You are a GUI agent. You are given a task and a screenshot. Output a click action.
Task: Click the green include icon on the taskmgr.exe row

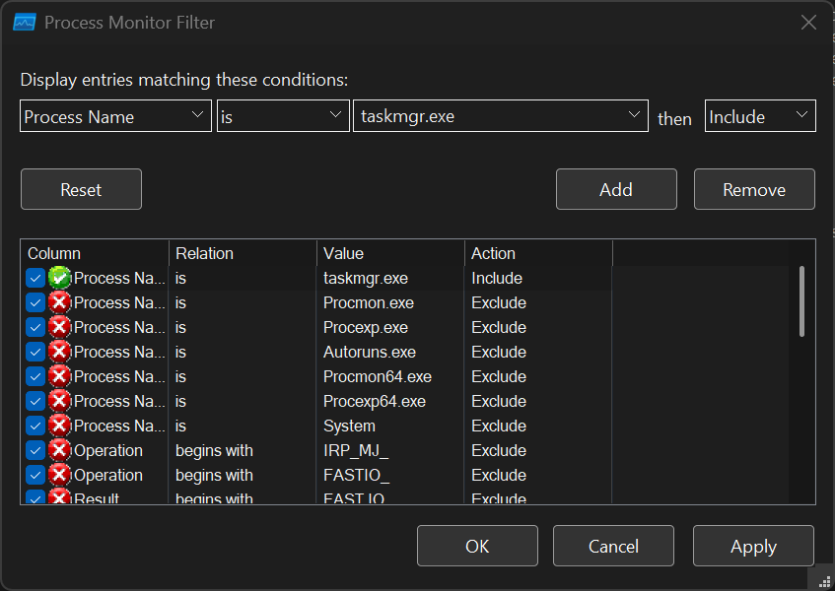[59, 278]
